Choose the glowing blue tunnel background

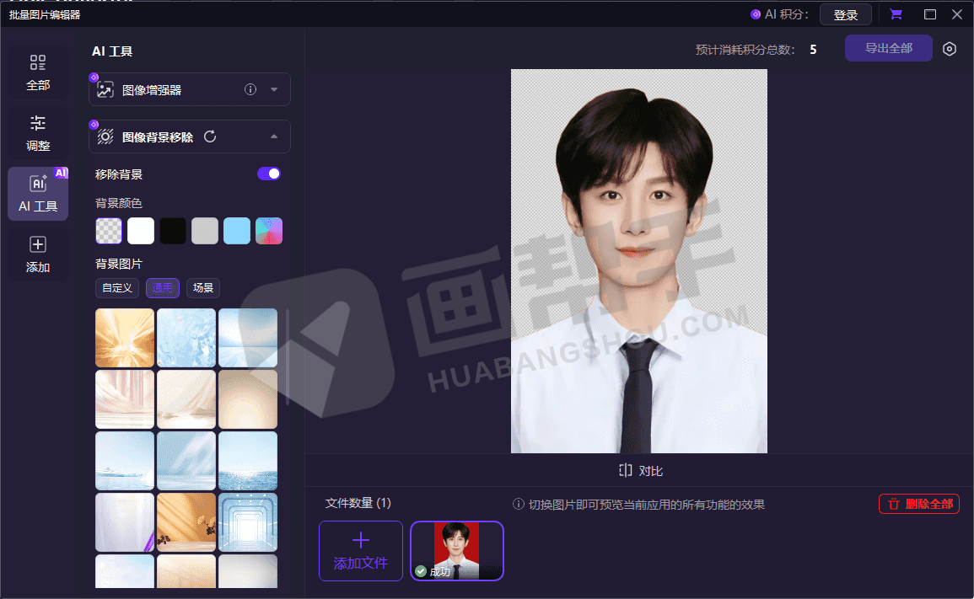click(248, 522)
